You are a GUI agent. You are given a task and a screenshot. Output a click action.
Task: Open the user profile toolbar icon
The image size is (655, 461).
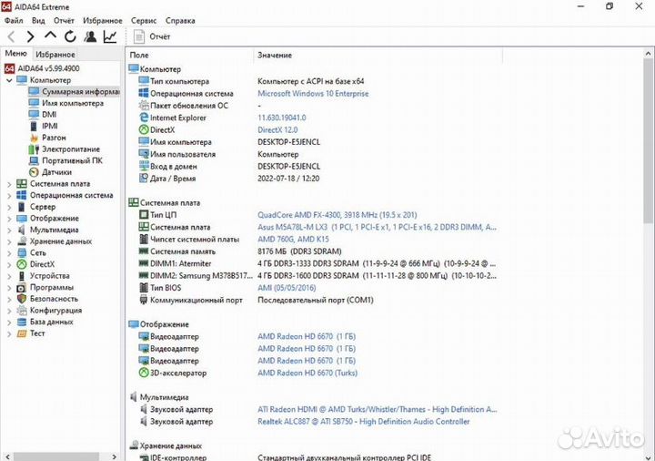pyautogui.click(x=90, y=36)
